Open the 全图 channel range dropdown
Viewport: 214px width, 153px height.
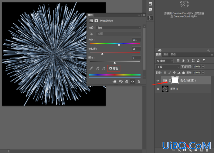point(118,34)
